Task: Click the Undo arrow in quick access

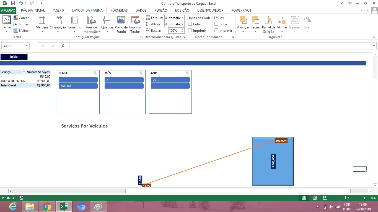Action: (x=21, y=3)
